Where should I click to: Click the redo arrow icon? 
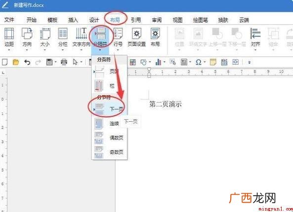pyautogui.click(x=39, y=62)
